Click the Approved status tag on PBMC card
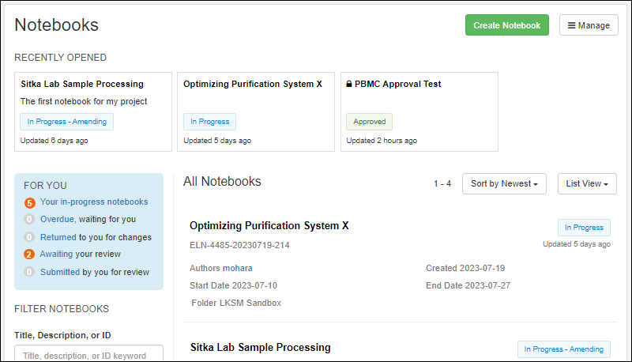 [369, 122]
